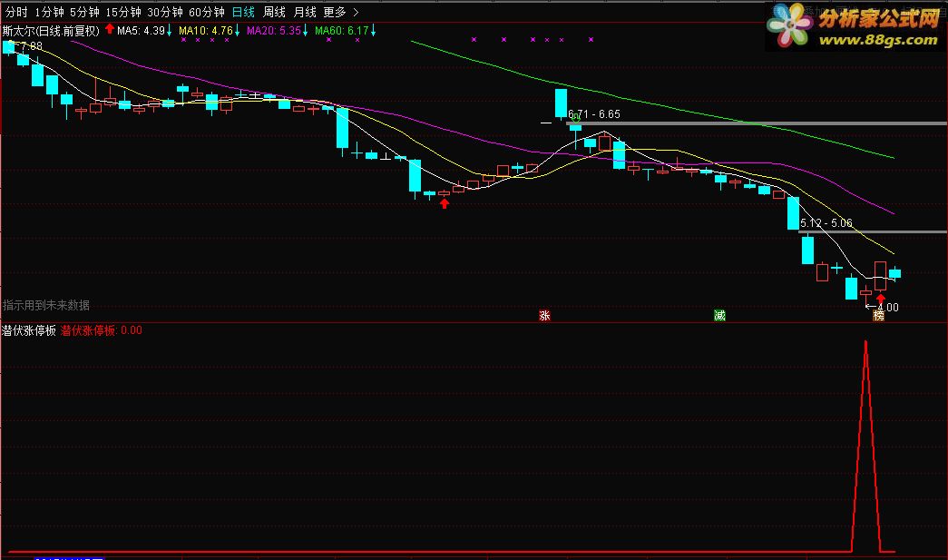Click the MA20: 5.35 indicator label
This screenshot has height=560, width=948.
pyautogui.click(x=274, y=31)
